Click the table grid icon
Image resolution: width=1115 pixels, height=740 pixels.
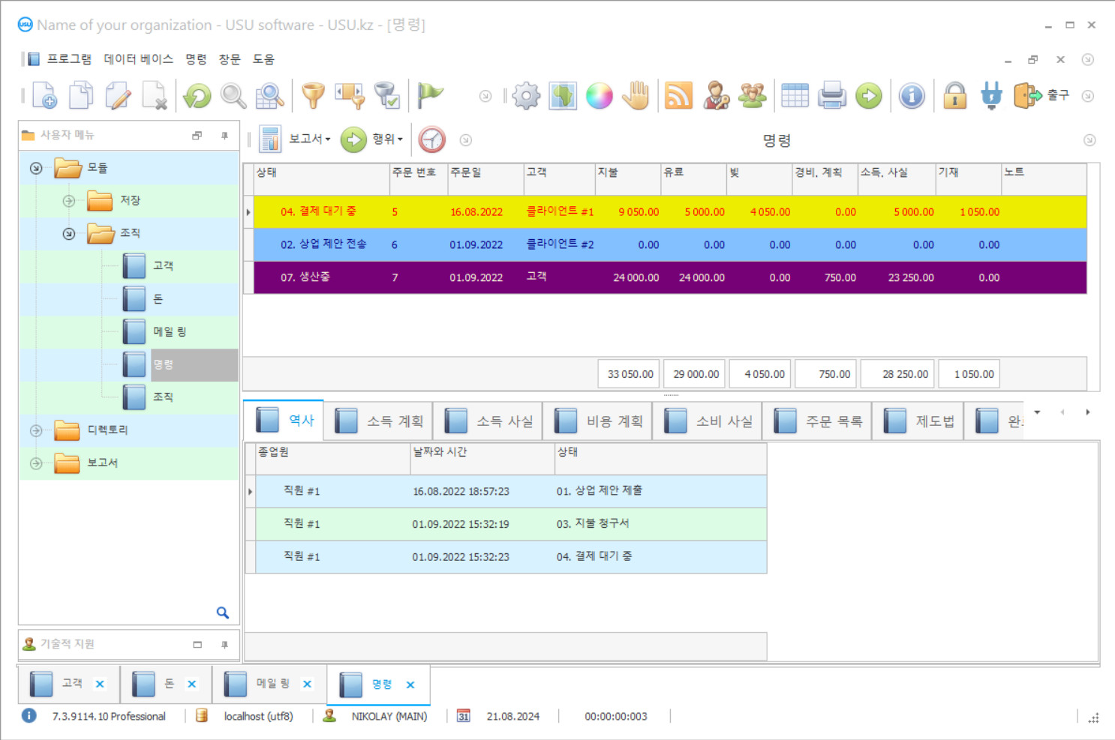tap(795, 96)
